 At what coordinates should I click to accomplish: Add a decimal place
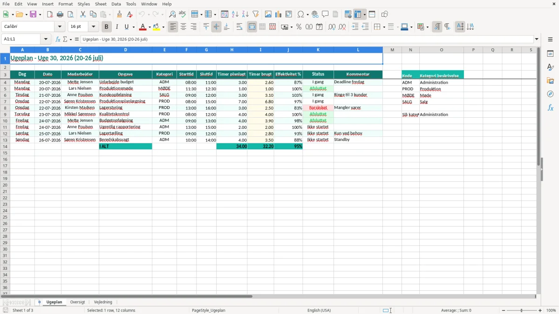point(332,27)
